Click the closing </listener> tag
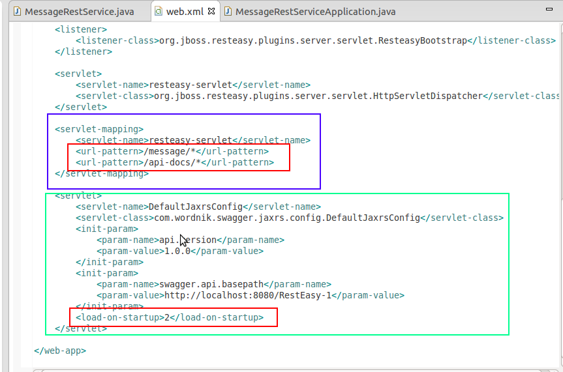Screen dimensions: 563x372 (x=84, y=51)
